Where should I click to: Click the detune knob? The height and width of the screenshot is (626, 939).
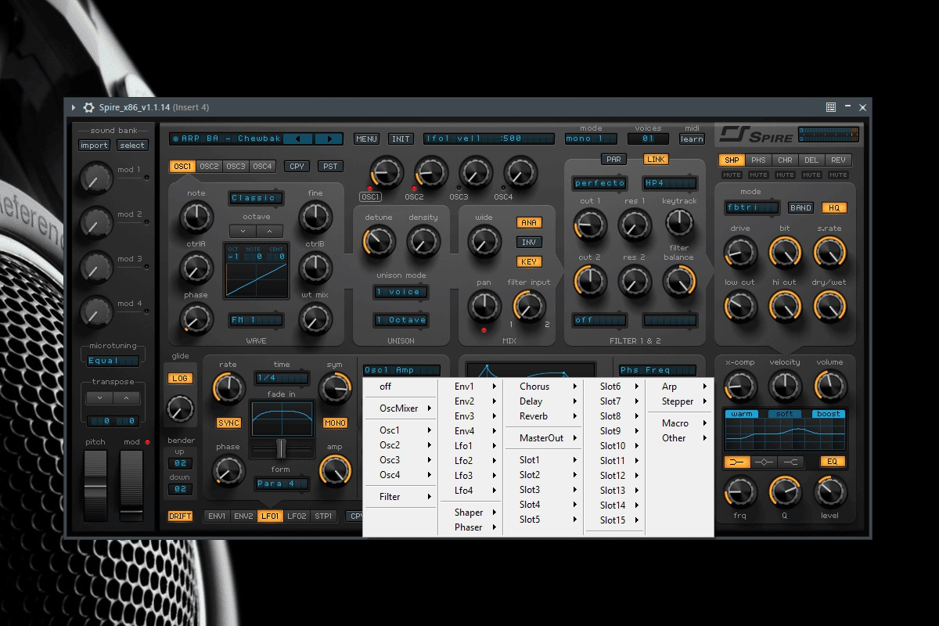click(x=379, y=241)
